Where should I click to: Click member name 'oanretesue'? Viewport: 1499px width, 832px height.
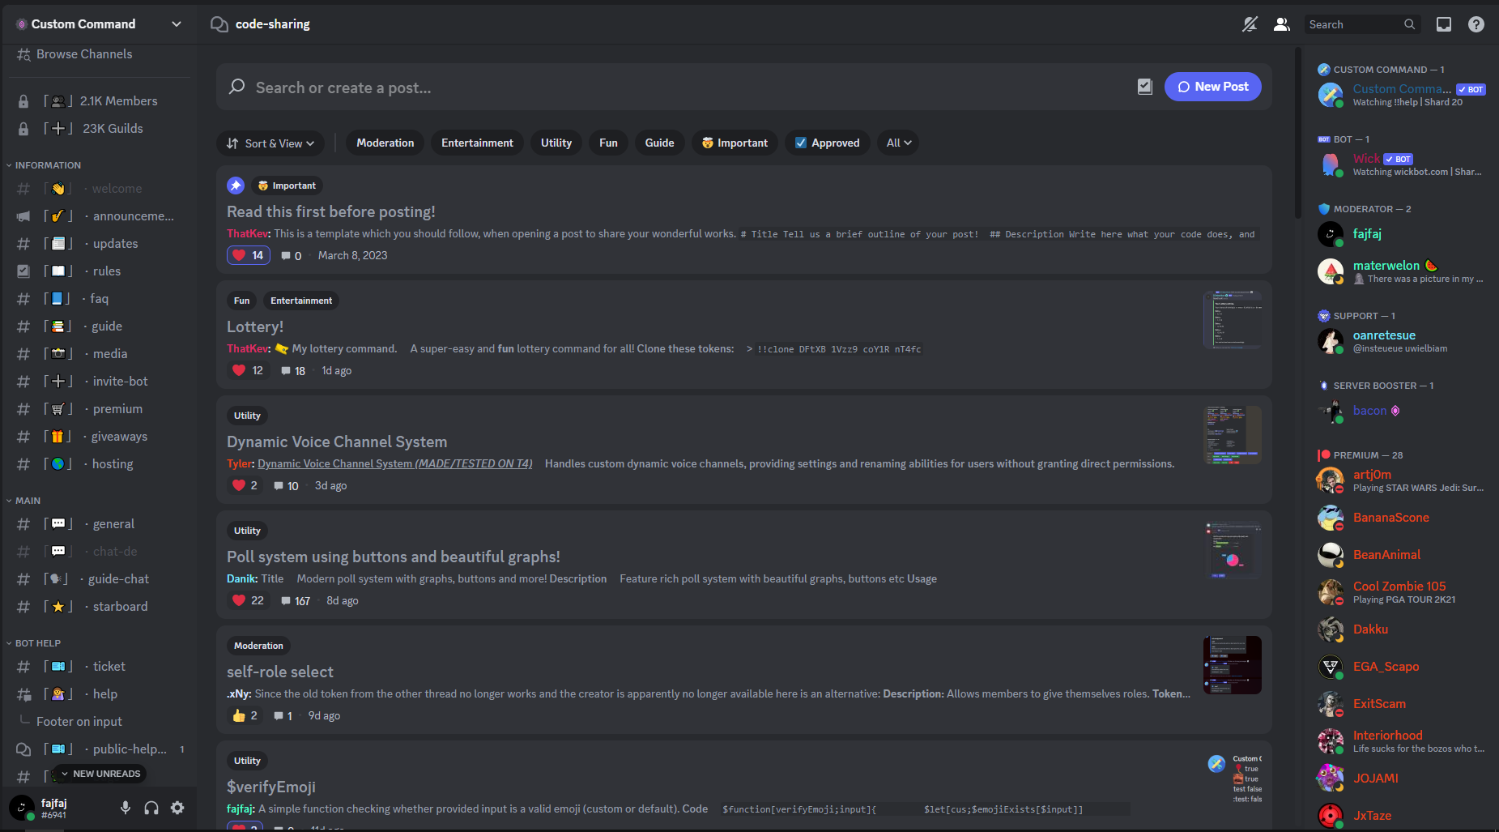tap(1384, 335)
